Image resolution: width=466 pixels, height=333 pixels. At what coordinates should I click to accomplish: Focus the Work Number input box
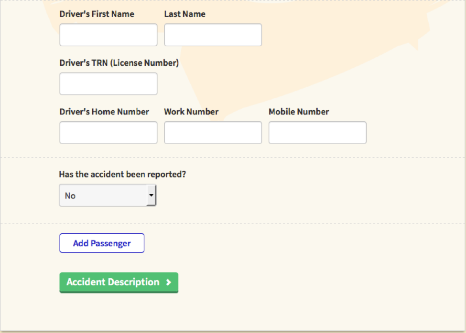coord(213,133)
